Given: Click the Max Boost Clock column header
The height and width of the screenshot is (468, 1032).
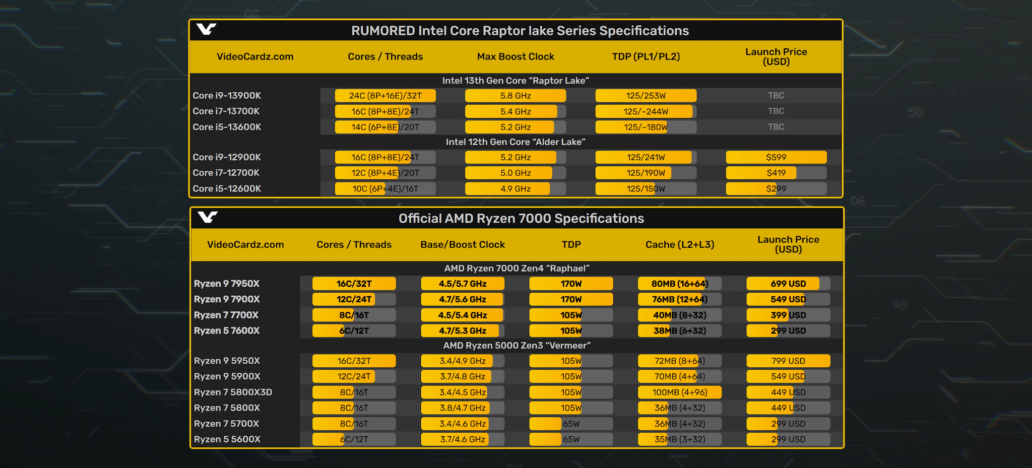Looking at the screenshot, I should click(515, 56).
